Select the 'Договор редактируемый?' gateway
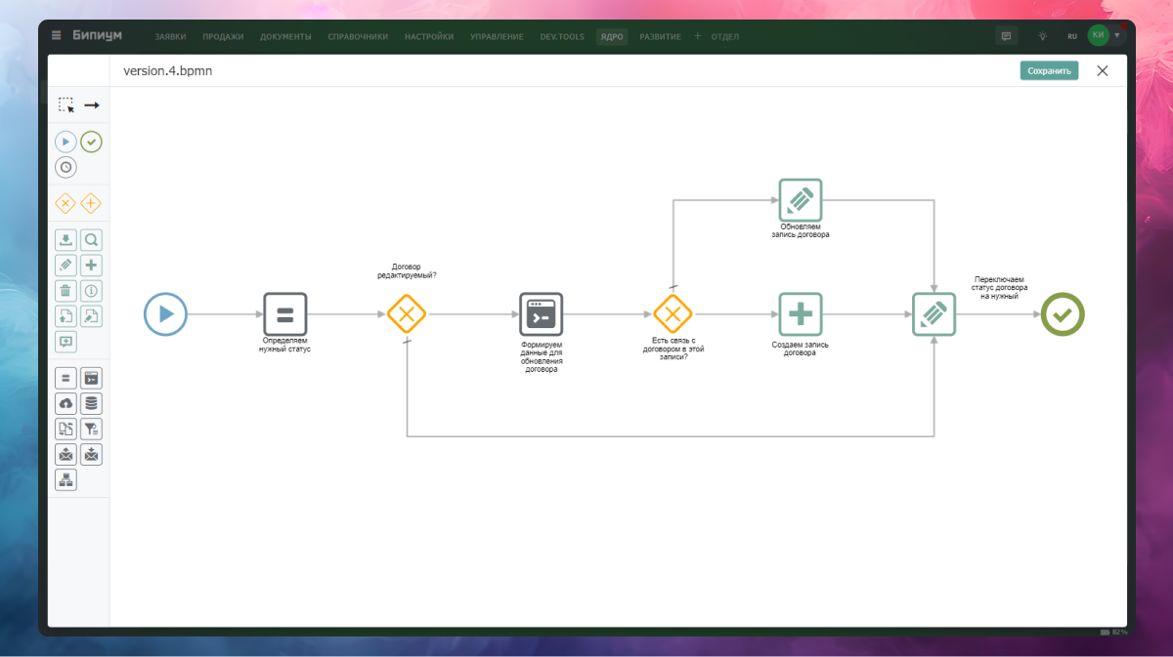1173x657 pixels. [407, 314]
